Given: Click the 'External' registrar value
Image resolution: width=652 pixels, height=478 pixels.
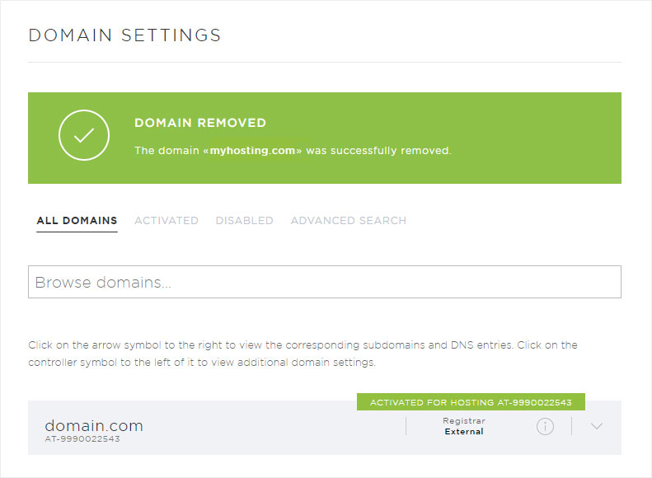Looking at the screenshot, I should [464, 432].
